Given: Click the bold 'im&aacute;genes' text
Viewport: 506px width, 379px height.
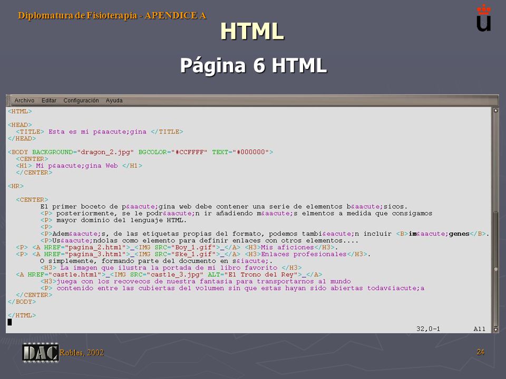Looking at the screenshot, I should pyautogui.click(x=439, y=234).
